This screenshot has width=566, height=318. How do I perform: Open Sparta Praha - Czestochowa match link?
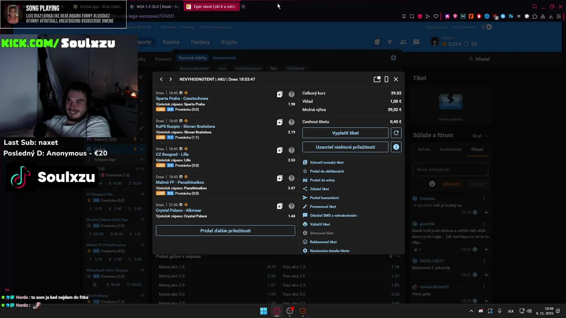182,98
